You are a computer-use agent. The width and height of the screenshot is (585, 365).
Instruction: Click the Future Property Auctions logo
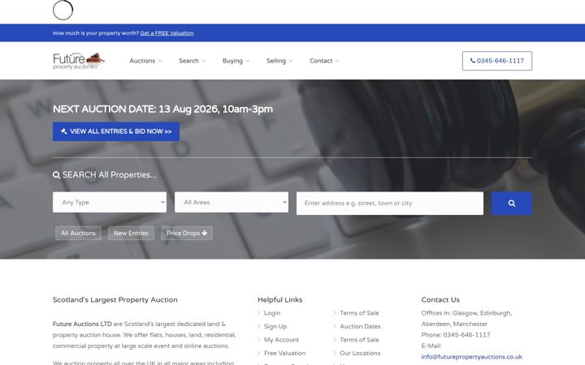pos(79,61)
